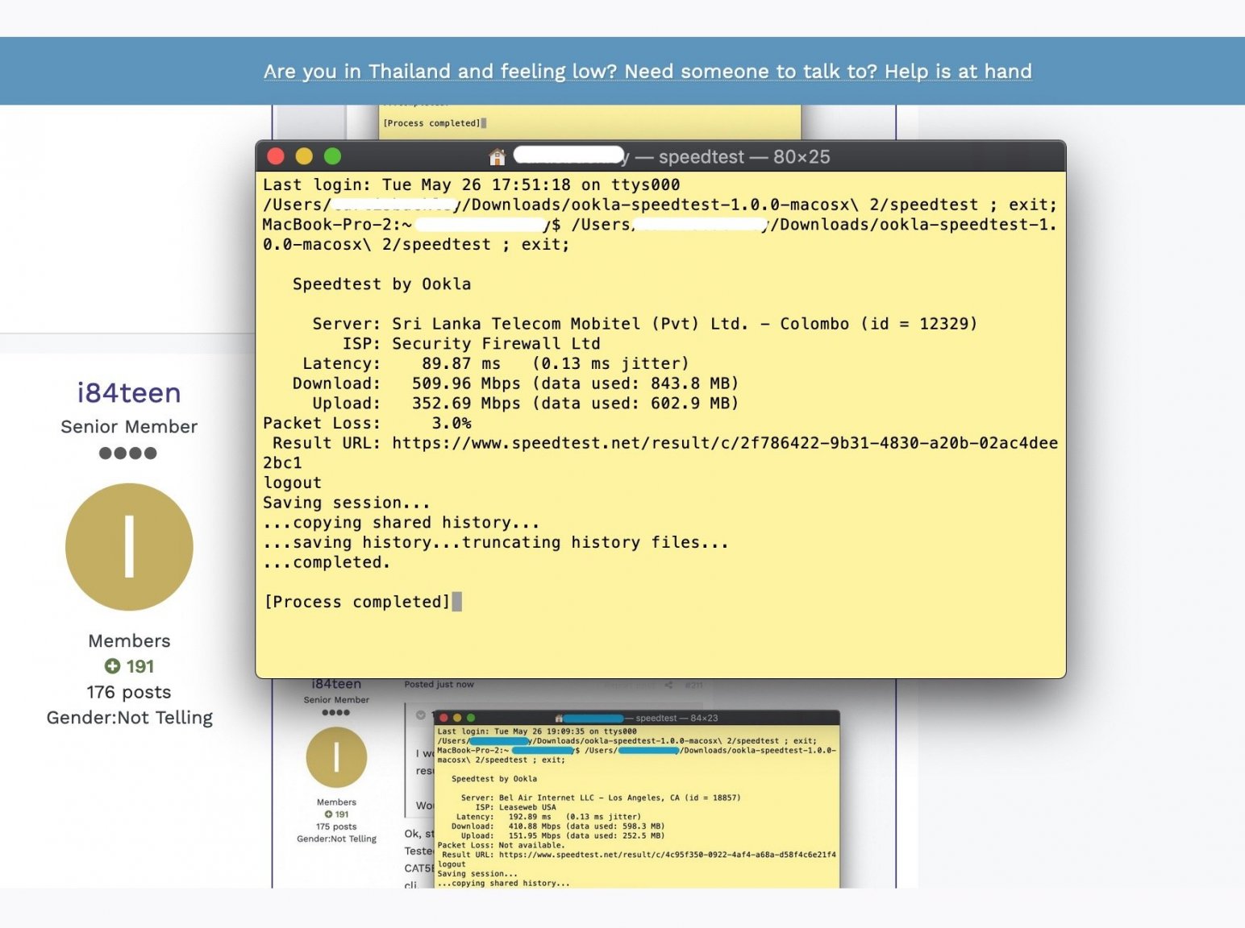Click the 'Last login: Tue May 26 17:51:18' line
The image size is (1245, 928).
[x=472, y=185]
